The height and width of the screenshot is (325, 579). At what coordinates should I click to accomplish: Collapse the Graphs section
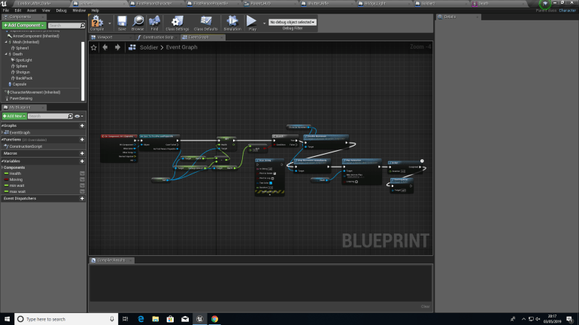coord(2,125)
